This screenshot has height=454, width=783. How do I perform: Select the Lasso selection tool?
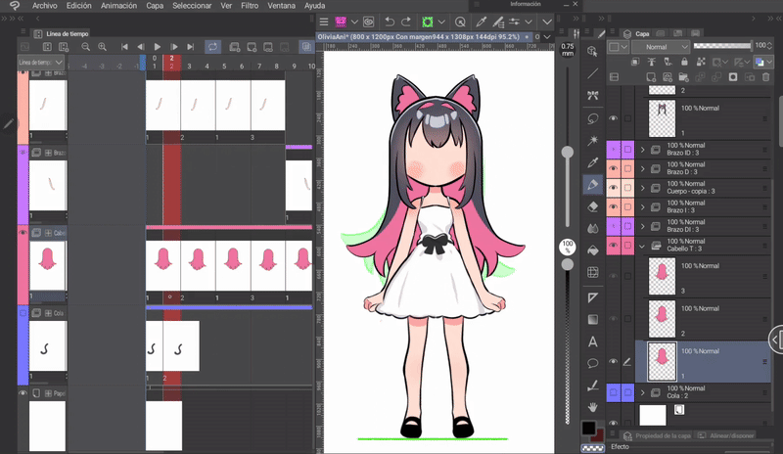click(593, 118)
